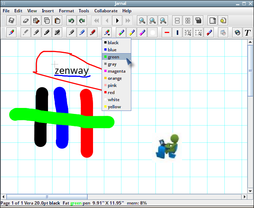
Task: Open the View menu
Action: [32, 11]
